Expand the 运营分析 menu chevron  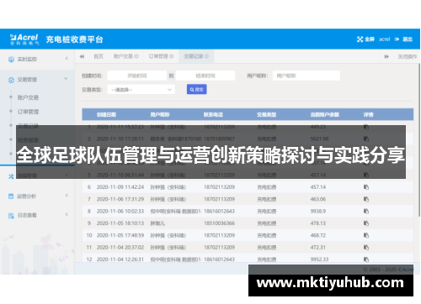pyautogui.click(x=67, y=196)
